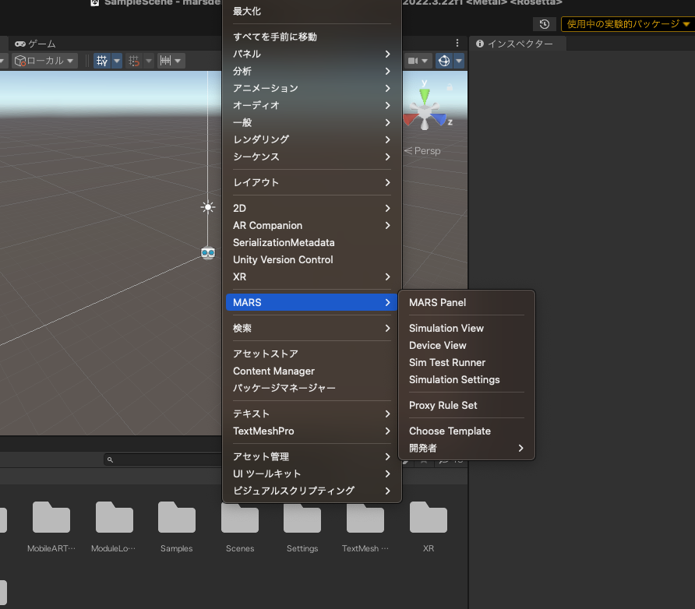Toggle gizmos globe icon

tap(444, 61)
